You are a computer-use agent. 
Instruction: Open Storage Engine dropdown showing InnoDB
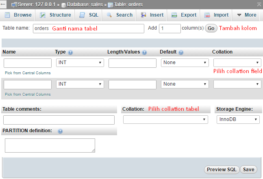238,120
